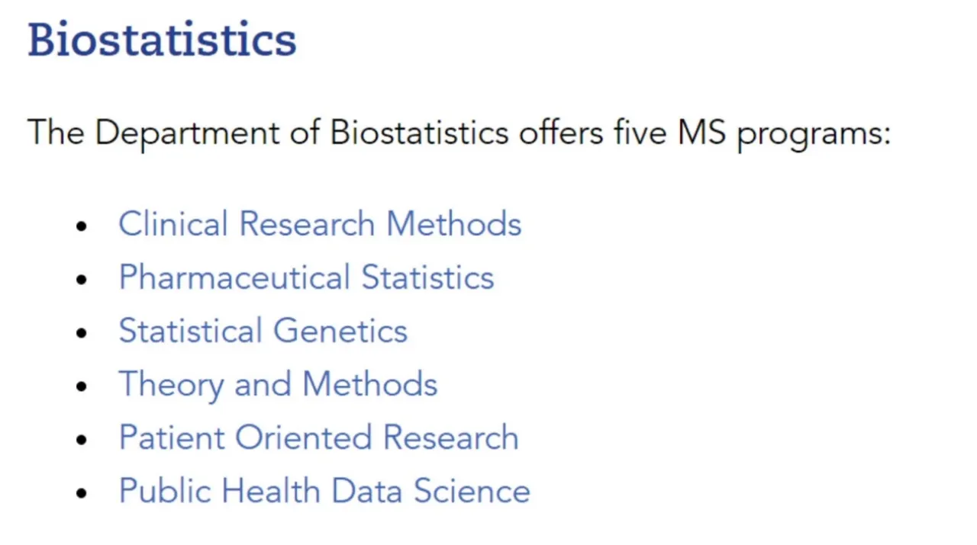
Task: Select the Statistical Genetics link
Action: coord(263,331)
